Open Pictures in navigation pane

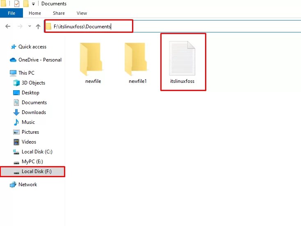pyautogui.click(x=30, y=132)
